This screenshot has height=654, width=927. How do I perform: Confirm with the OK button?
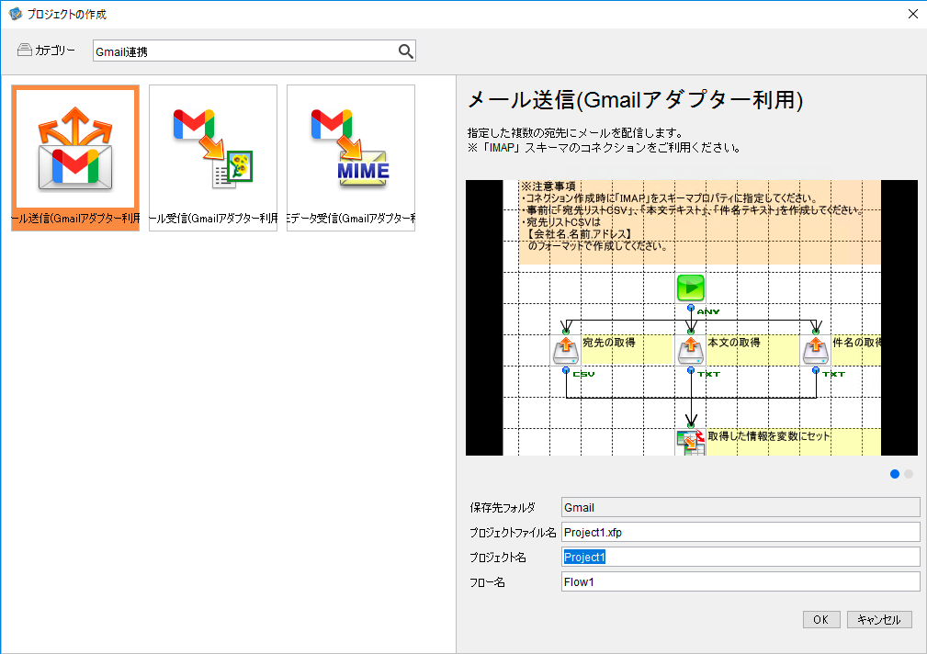pyautogui.click(x=821, y=620)
